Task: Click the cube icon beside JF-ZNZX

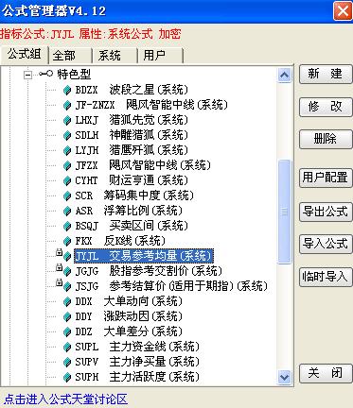Action: click(x=67, y=106)
